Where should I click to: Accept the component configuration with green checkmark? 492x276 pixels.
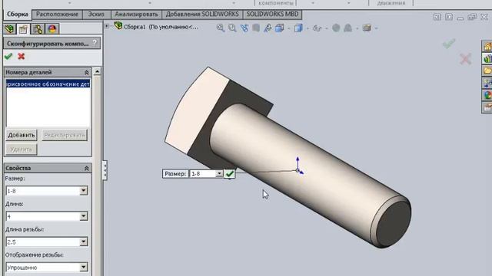point(8,56)
